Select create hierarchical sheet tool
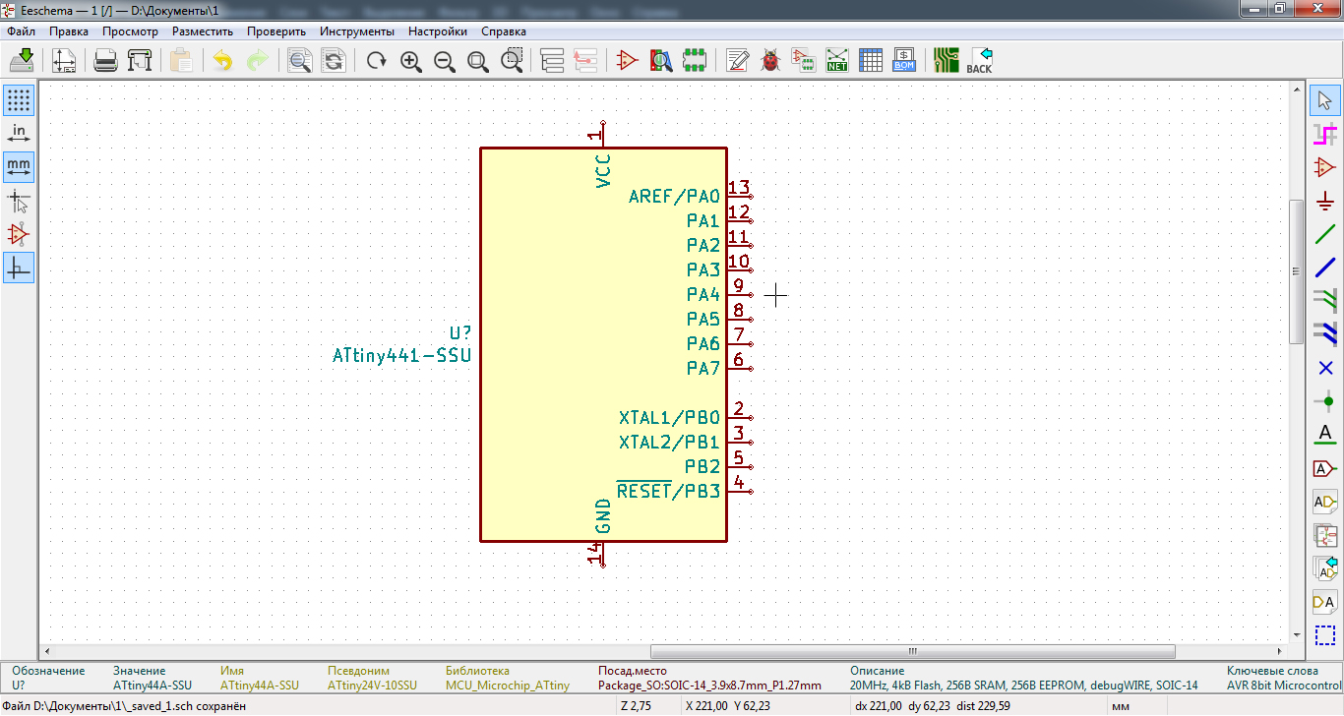The width and height of the screenshot is (1344, 716). pos(1324,535)
